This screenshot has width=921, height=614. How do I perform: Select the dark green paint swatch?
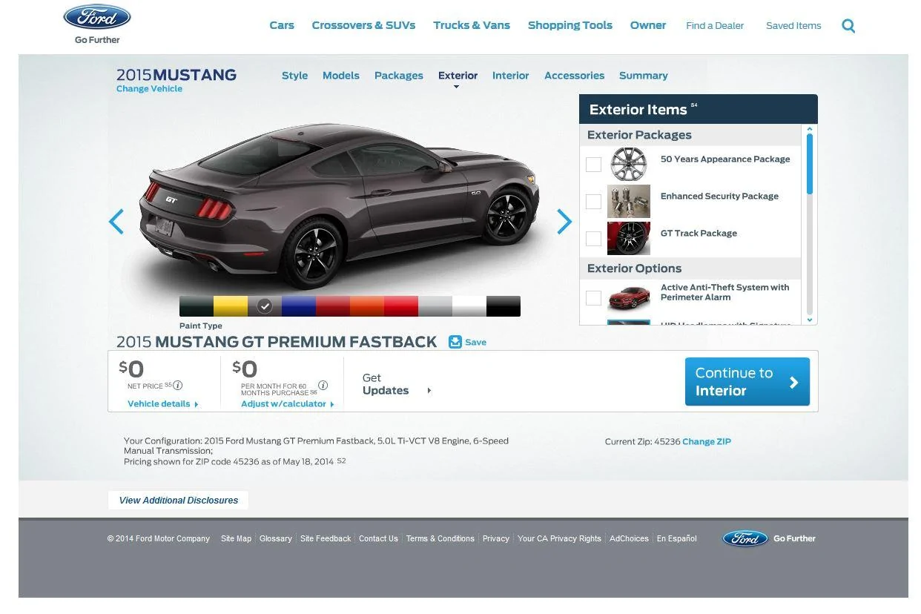click(197, 306)
